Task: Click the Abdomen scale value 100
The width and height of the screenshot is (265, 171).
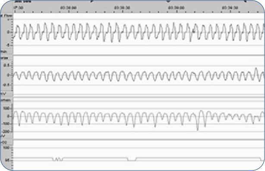Action: click(x=6, y=108)
